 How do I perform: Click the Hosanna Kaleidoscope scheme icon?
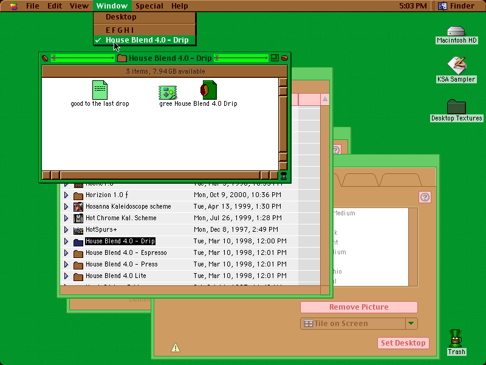(78, 207)
